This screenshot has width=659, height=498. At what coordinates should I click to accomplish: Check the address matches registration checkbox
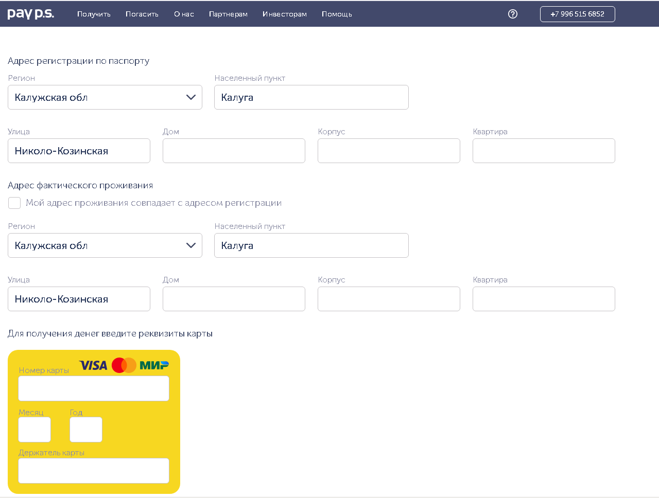[14, 203]
